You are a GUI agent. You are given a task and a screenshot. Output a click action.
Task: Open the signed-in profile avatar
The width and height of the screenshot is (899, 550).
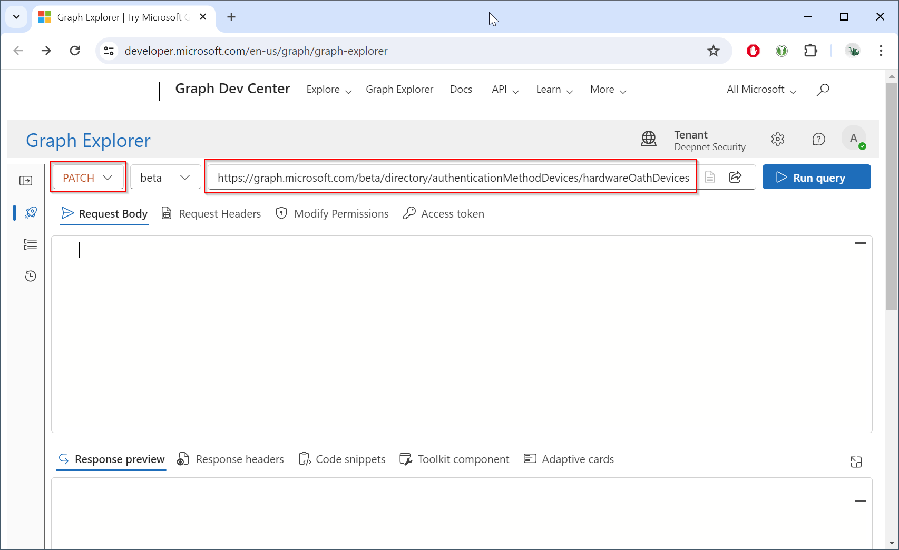click(x=854, y=139)
